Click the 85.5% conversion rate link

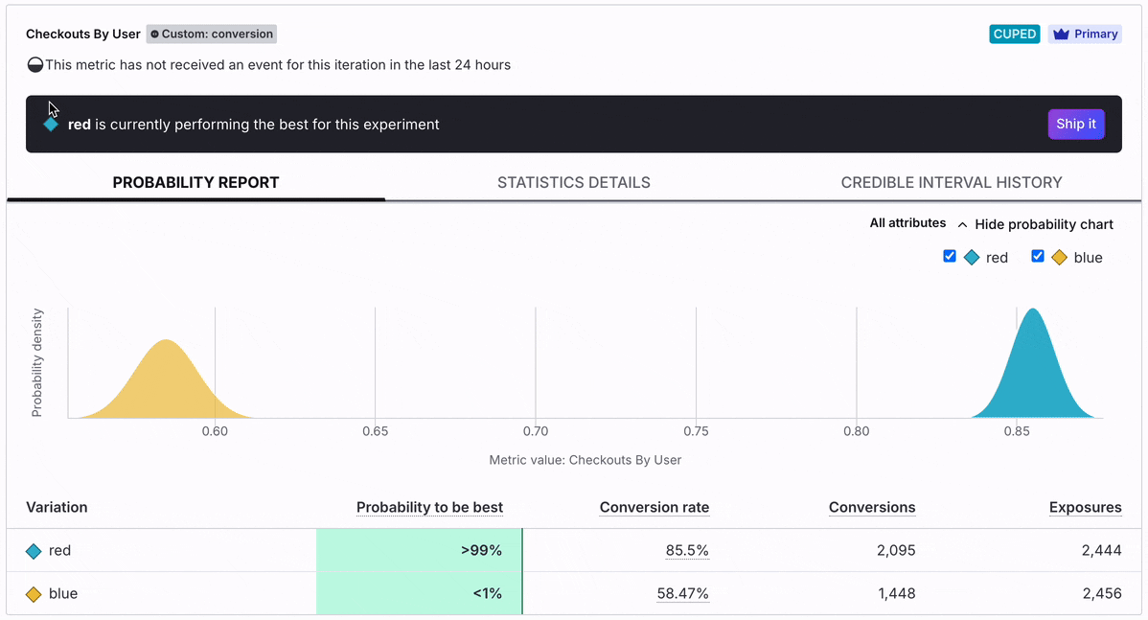point(687,551)
